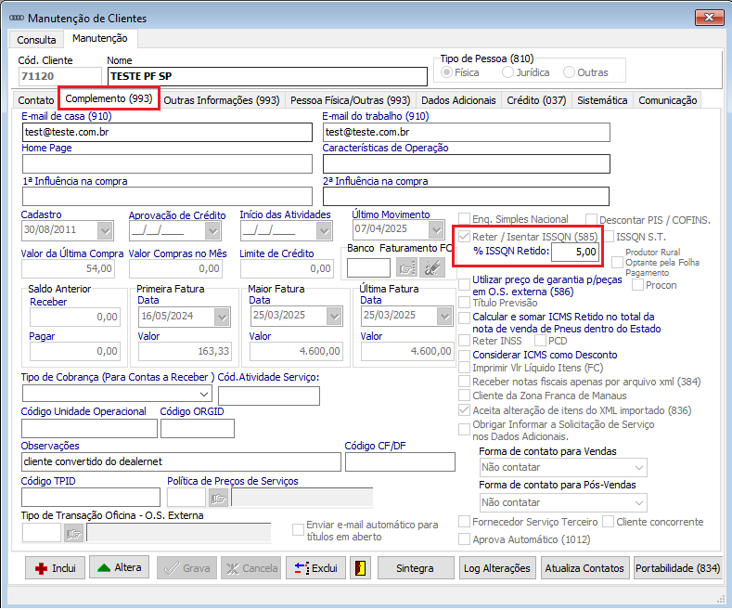Toggle Aprova Automático (1012) checkbox

click(464, 539)
